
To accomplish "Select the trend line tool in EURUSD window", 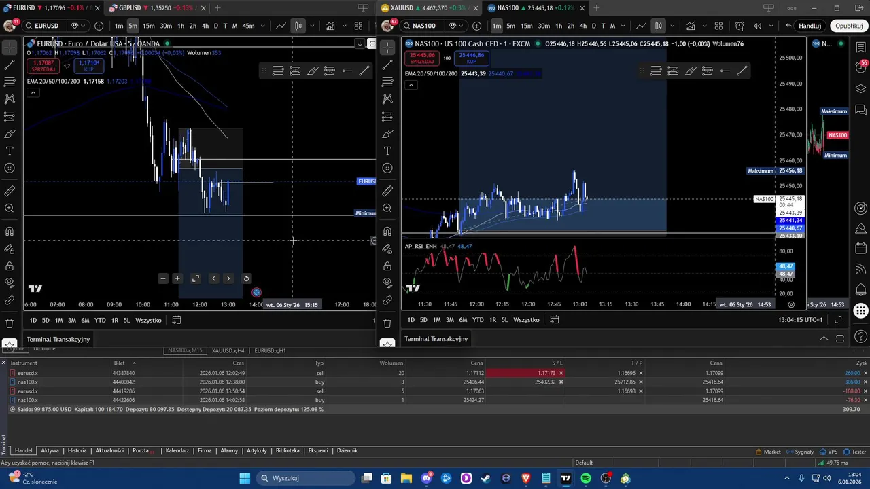I will pos(10,65).
